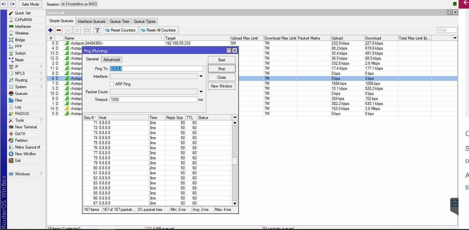469x230 pixels.
Task: Click Stop in Ping window
Action: pyautogui.click(x=221, y=69)
